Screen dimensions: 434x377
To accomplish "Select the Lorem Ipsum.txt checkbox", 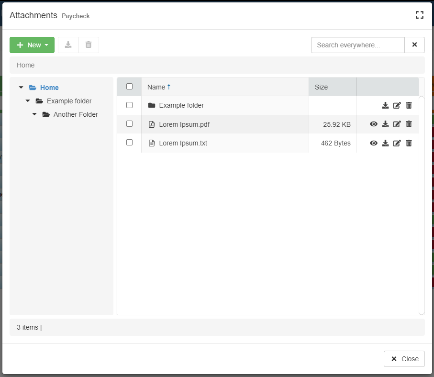I will point(129,143).
